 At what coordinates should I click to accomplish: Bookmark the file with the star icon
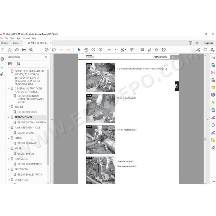click(x=10, y=50)
